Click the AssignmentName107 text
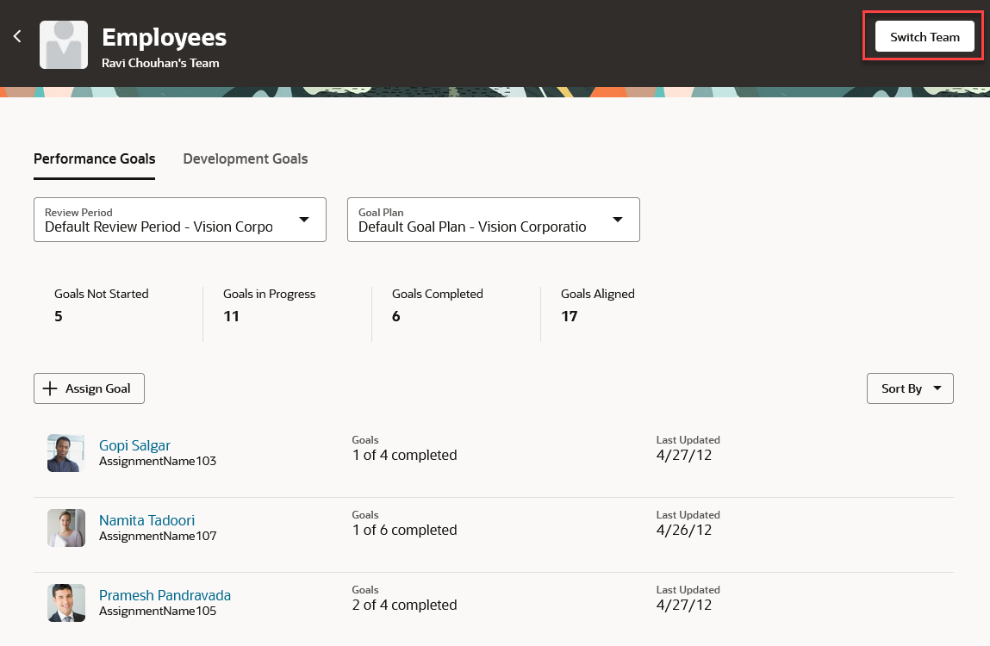The height and width of the screenshot is (646, 990). pos(158,536)
